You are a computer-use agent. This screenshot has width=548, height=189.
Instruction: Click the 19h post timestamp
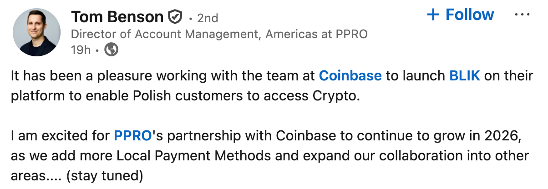click(x=81, y=50)
